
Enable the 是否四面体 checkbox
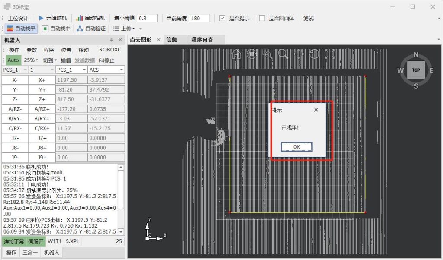[262, 18]
